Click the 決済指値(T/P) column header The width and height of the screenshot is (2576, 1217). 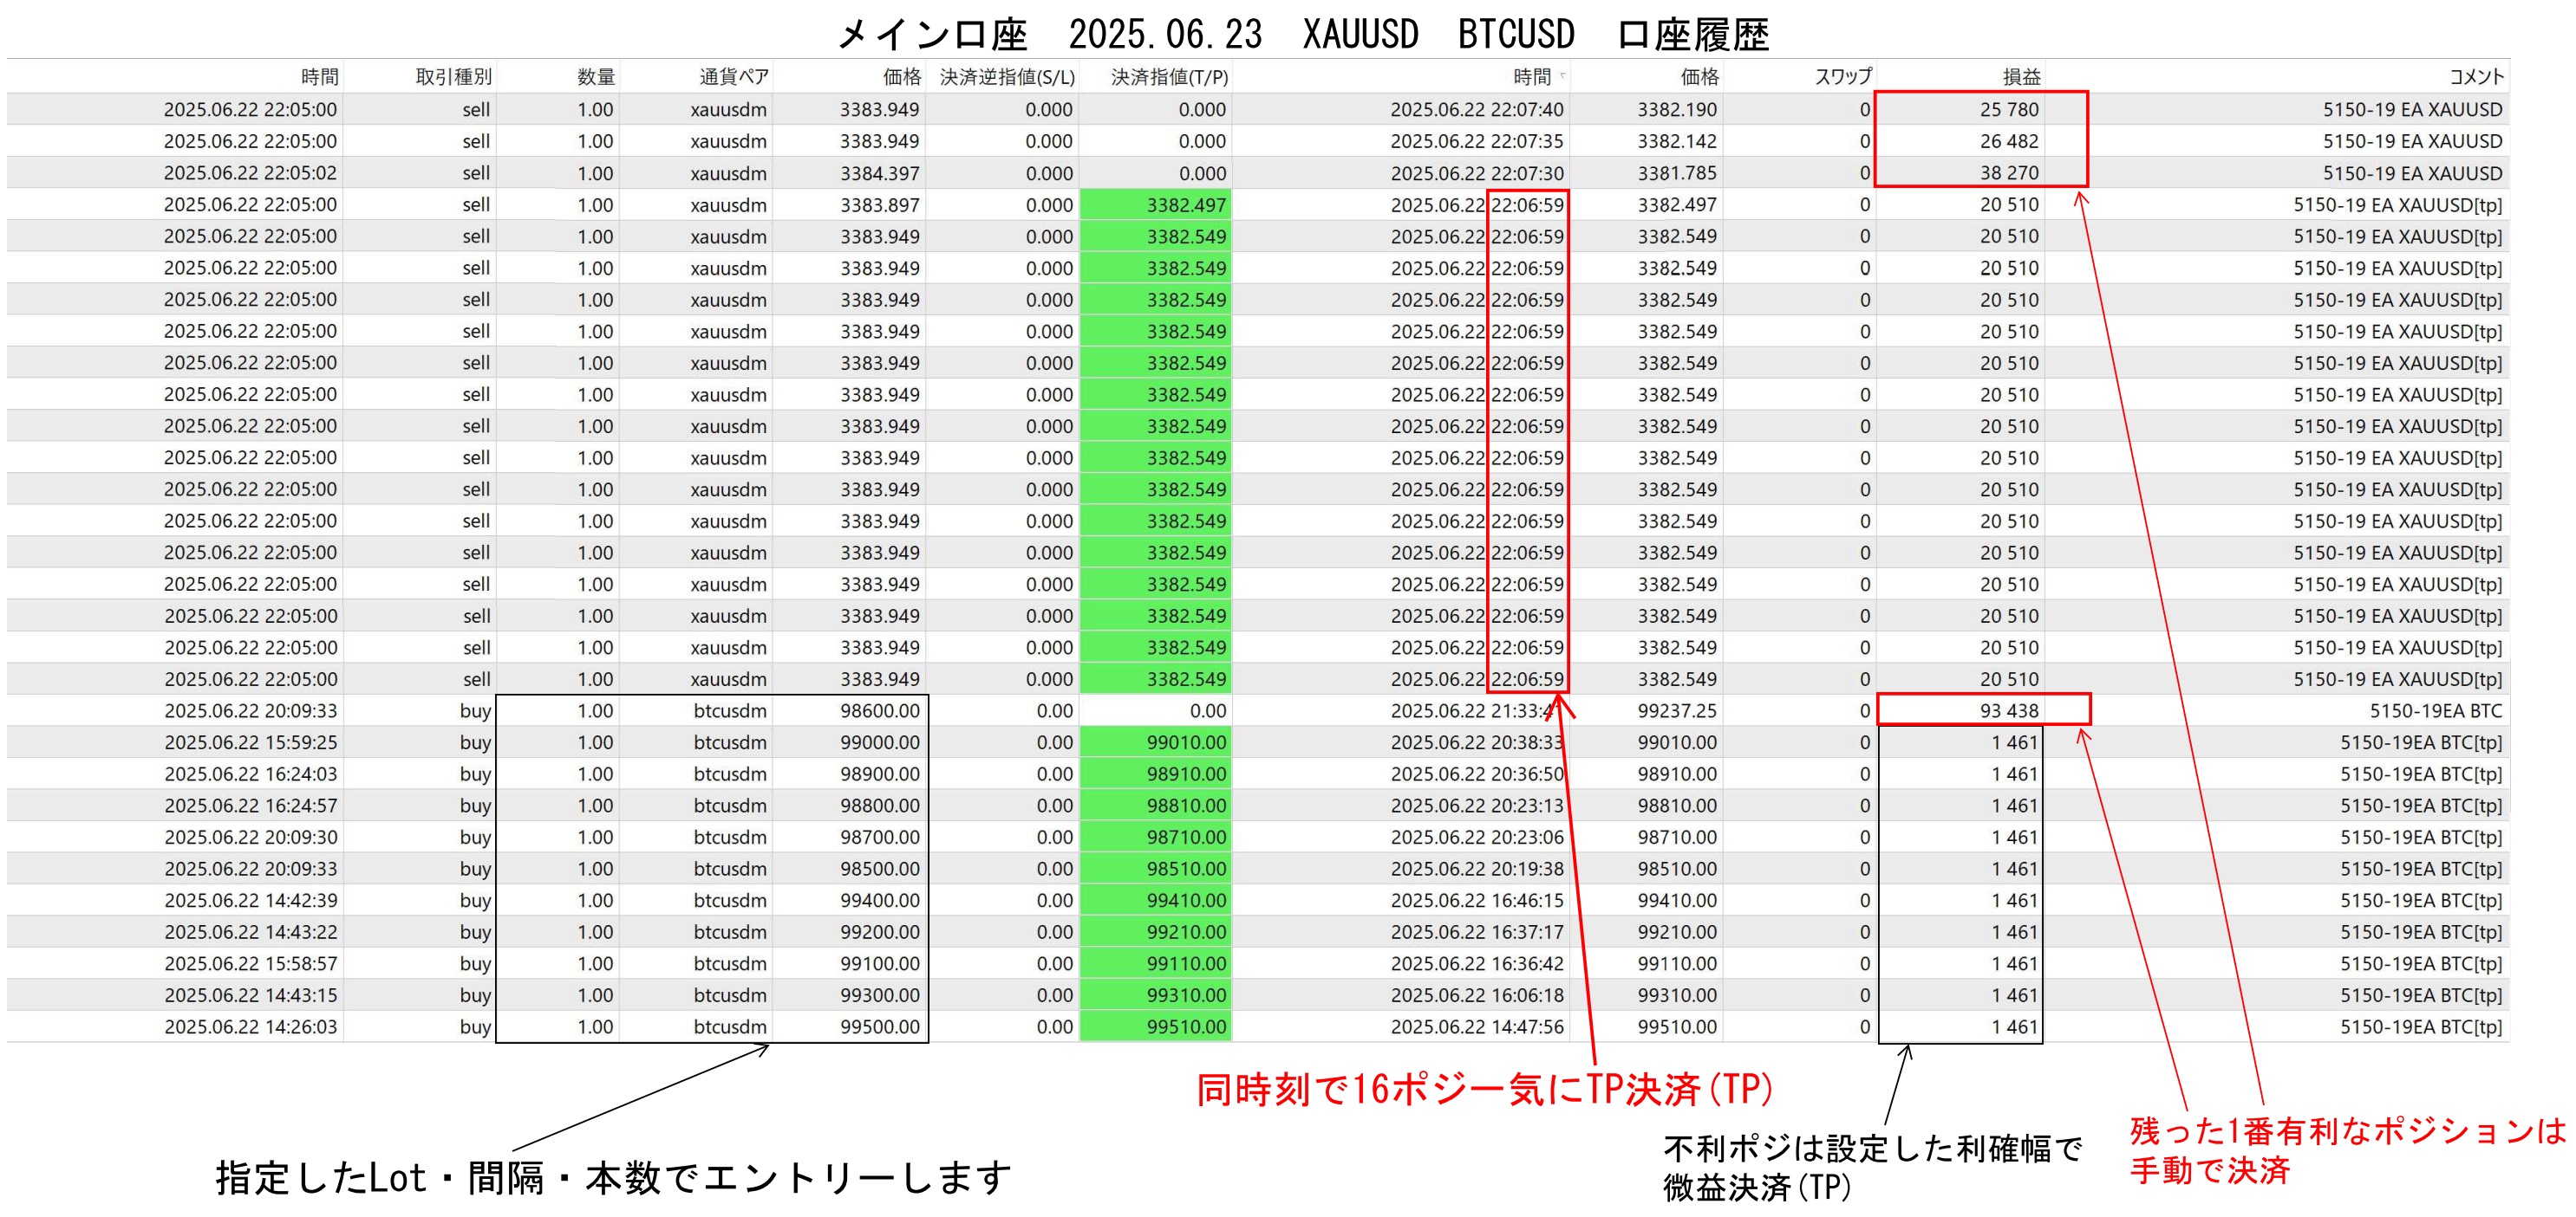[x=1168, y=77]
